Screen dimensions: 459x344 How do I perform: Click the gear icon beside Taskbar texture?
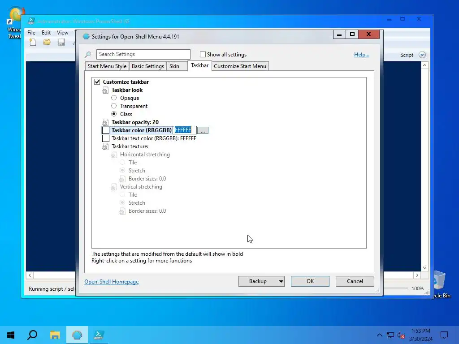tap(105, 147)
